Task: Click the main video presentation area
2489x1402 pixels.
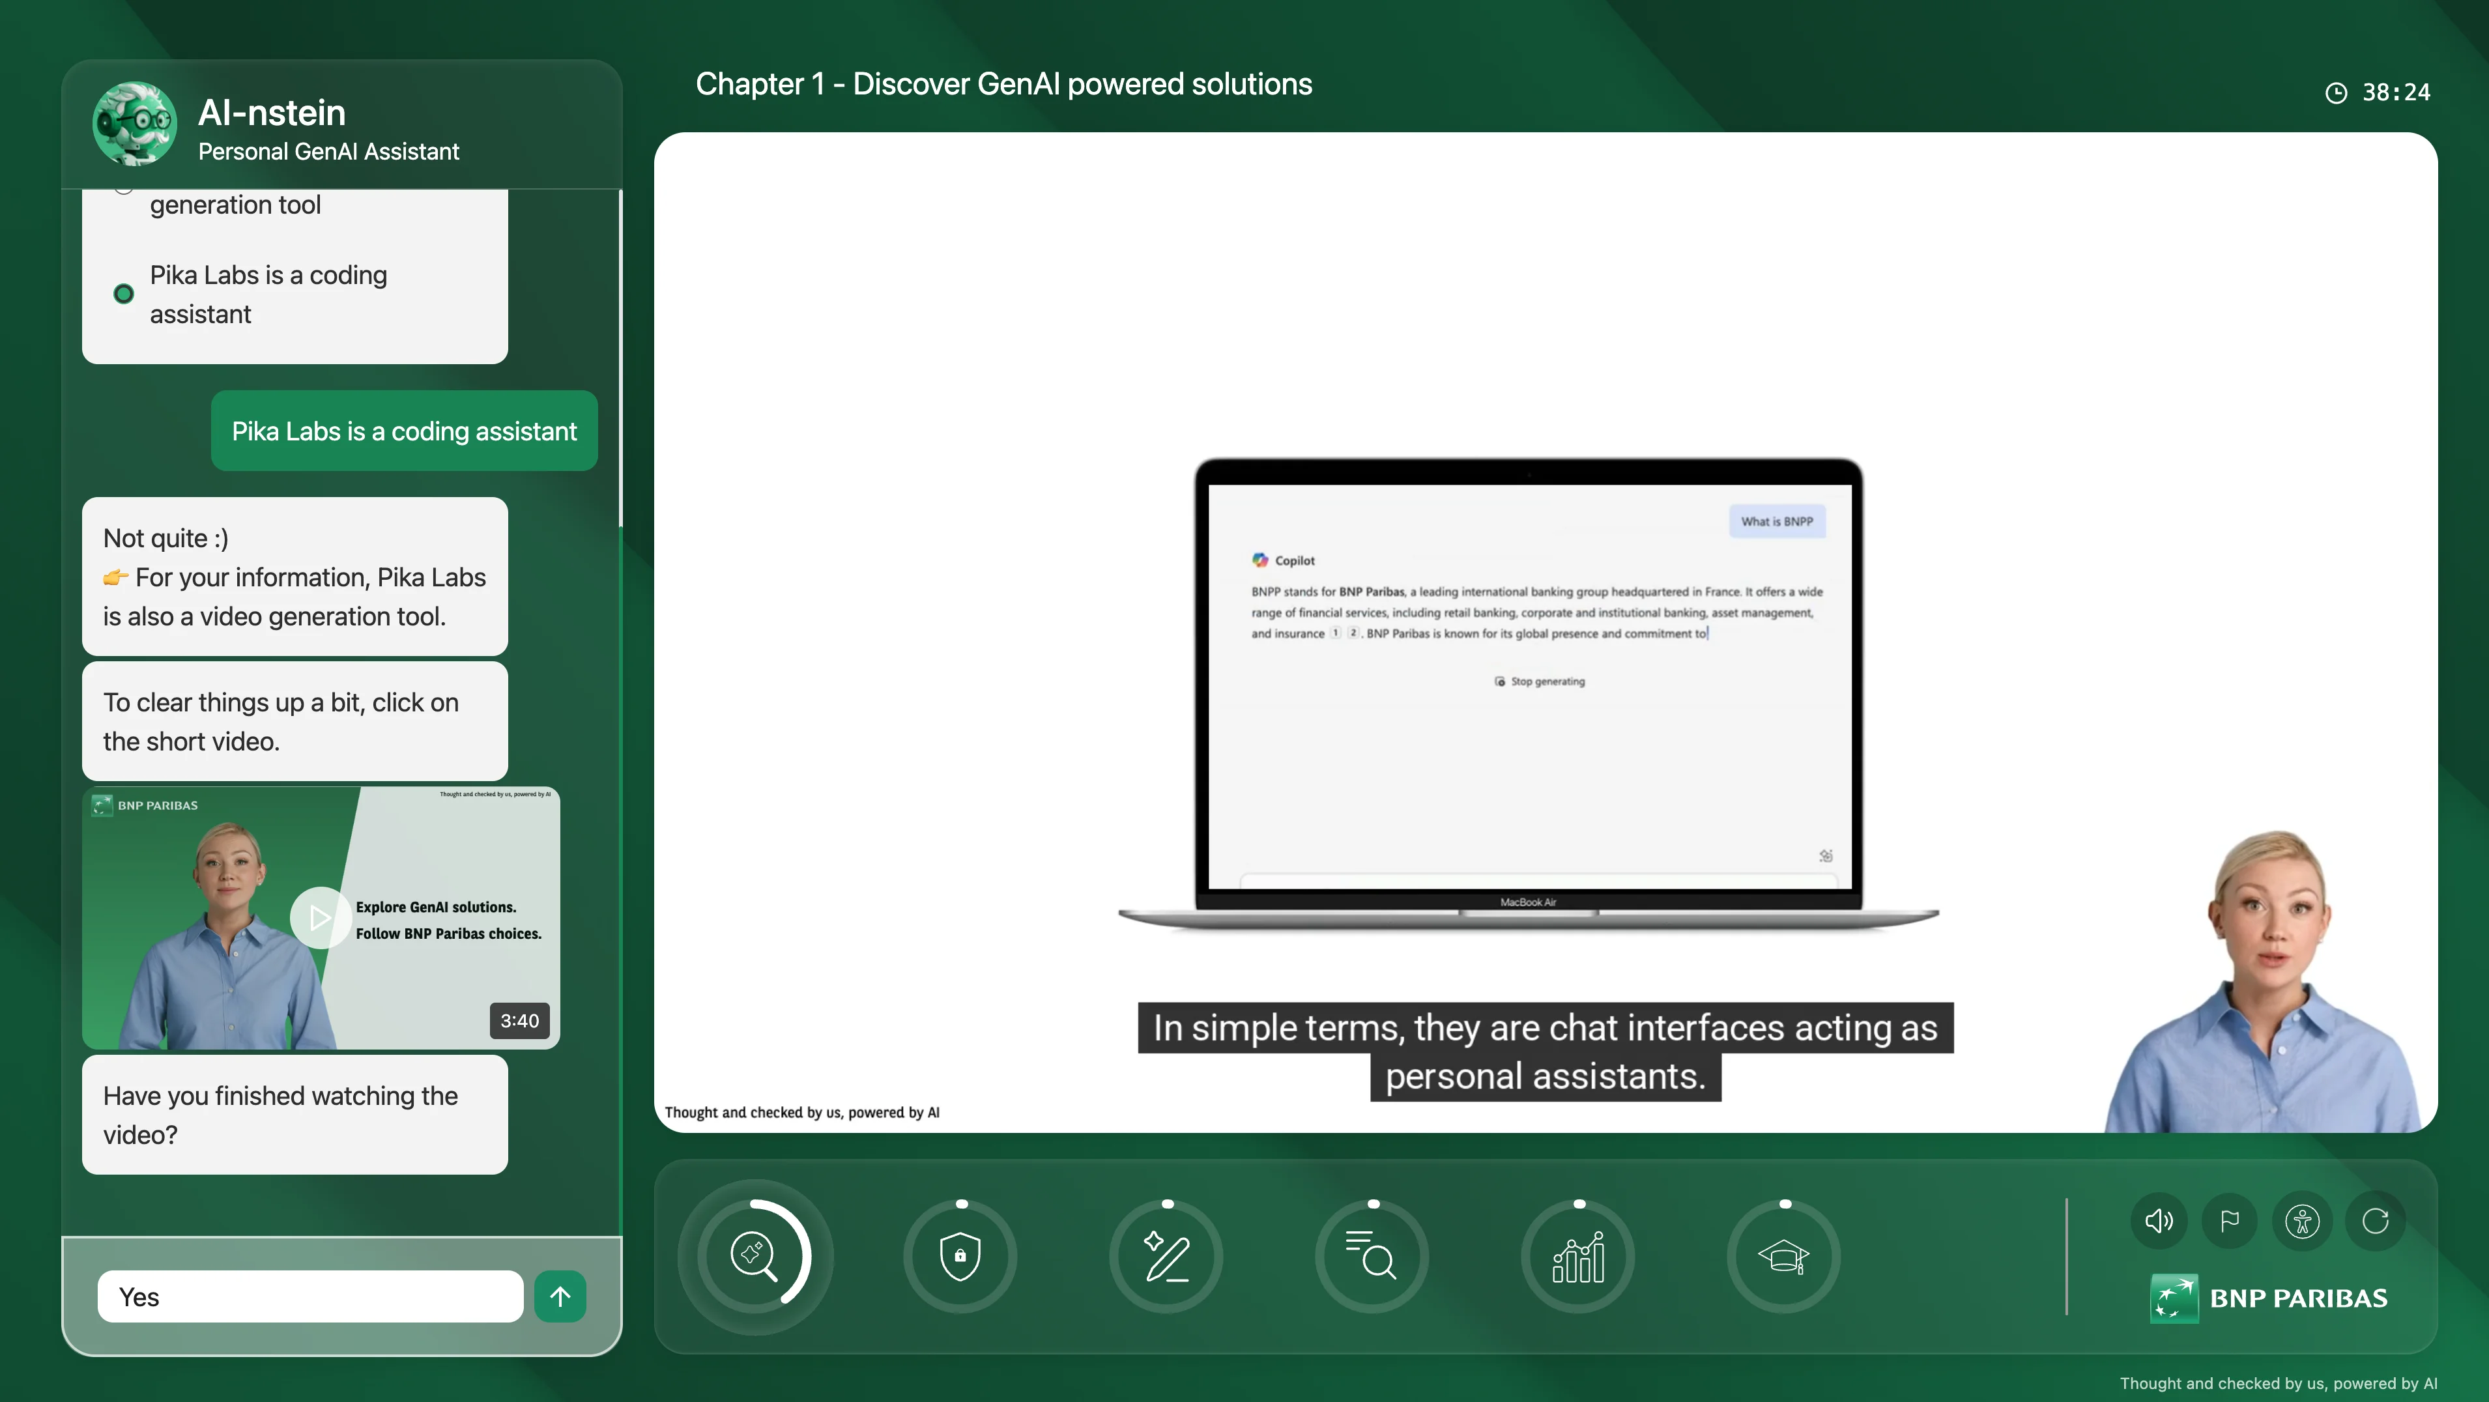Action: pyautogui.click(x=1545, y=632)
